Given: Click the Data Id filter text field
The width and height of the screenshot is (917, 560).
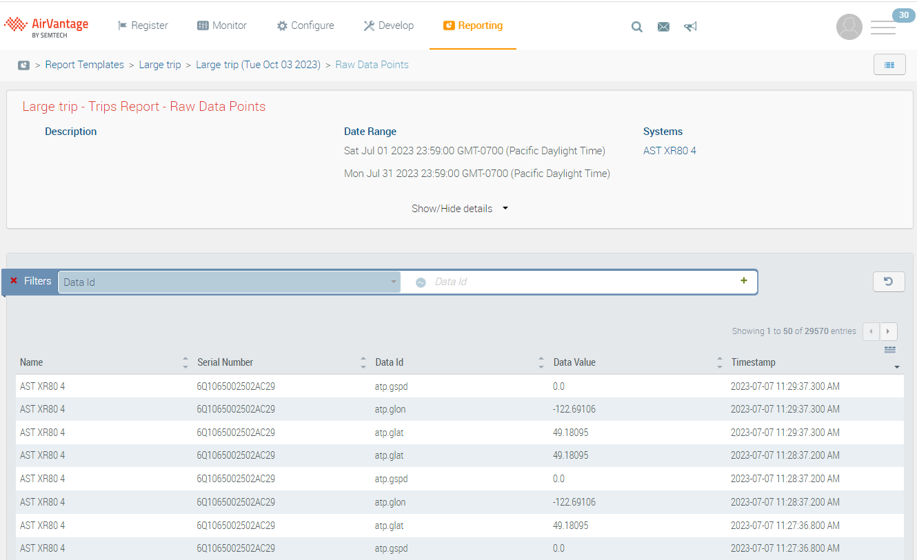Looking at the screenshot, I should pos(579,282).
